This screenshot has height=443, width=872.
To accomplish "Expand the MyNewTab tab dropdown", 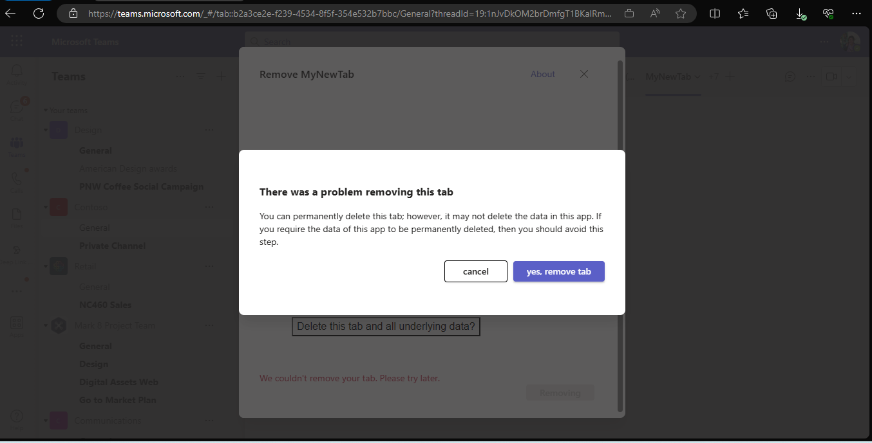I will pos(698,76).
